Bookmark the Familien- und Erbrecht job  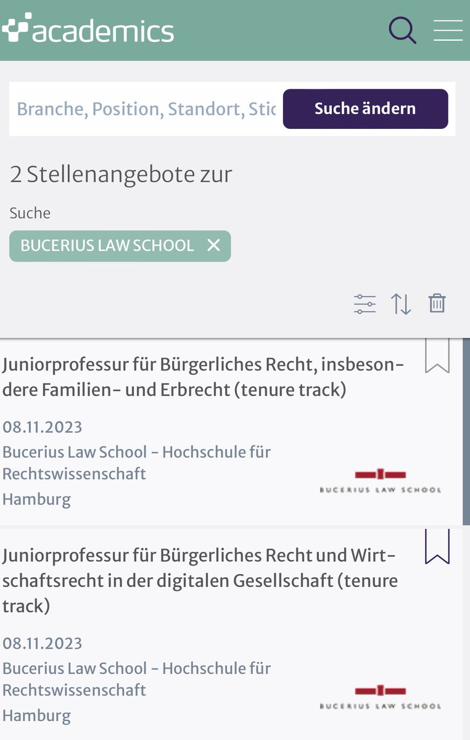(x=437, y=356)
